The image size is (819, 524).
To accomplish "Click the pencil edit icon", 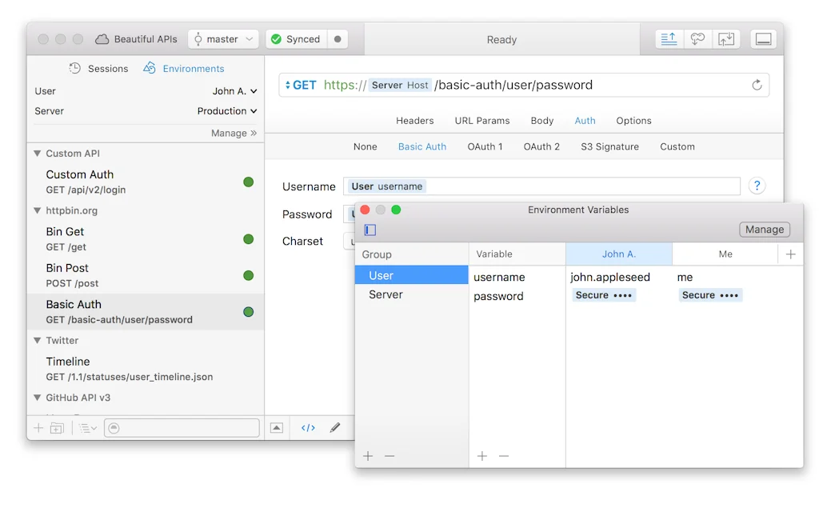I will click(335, 428).
